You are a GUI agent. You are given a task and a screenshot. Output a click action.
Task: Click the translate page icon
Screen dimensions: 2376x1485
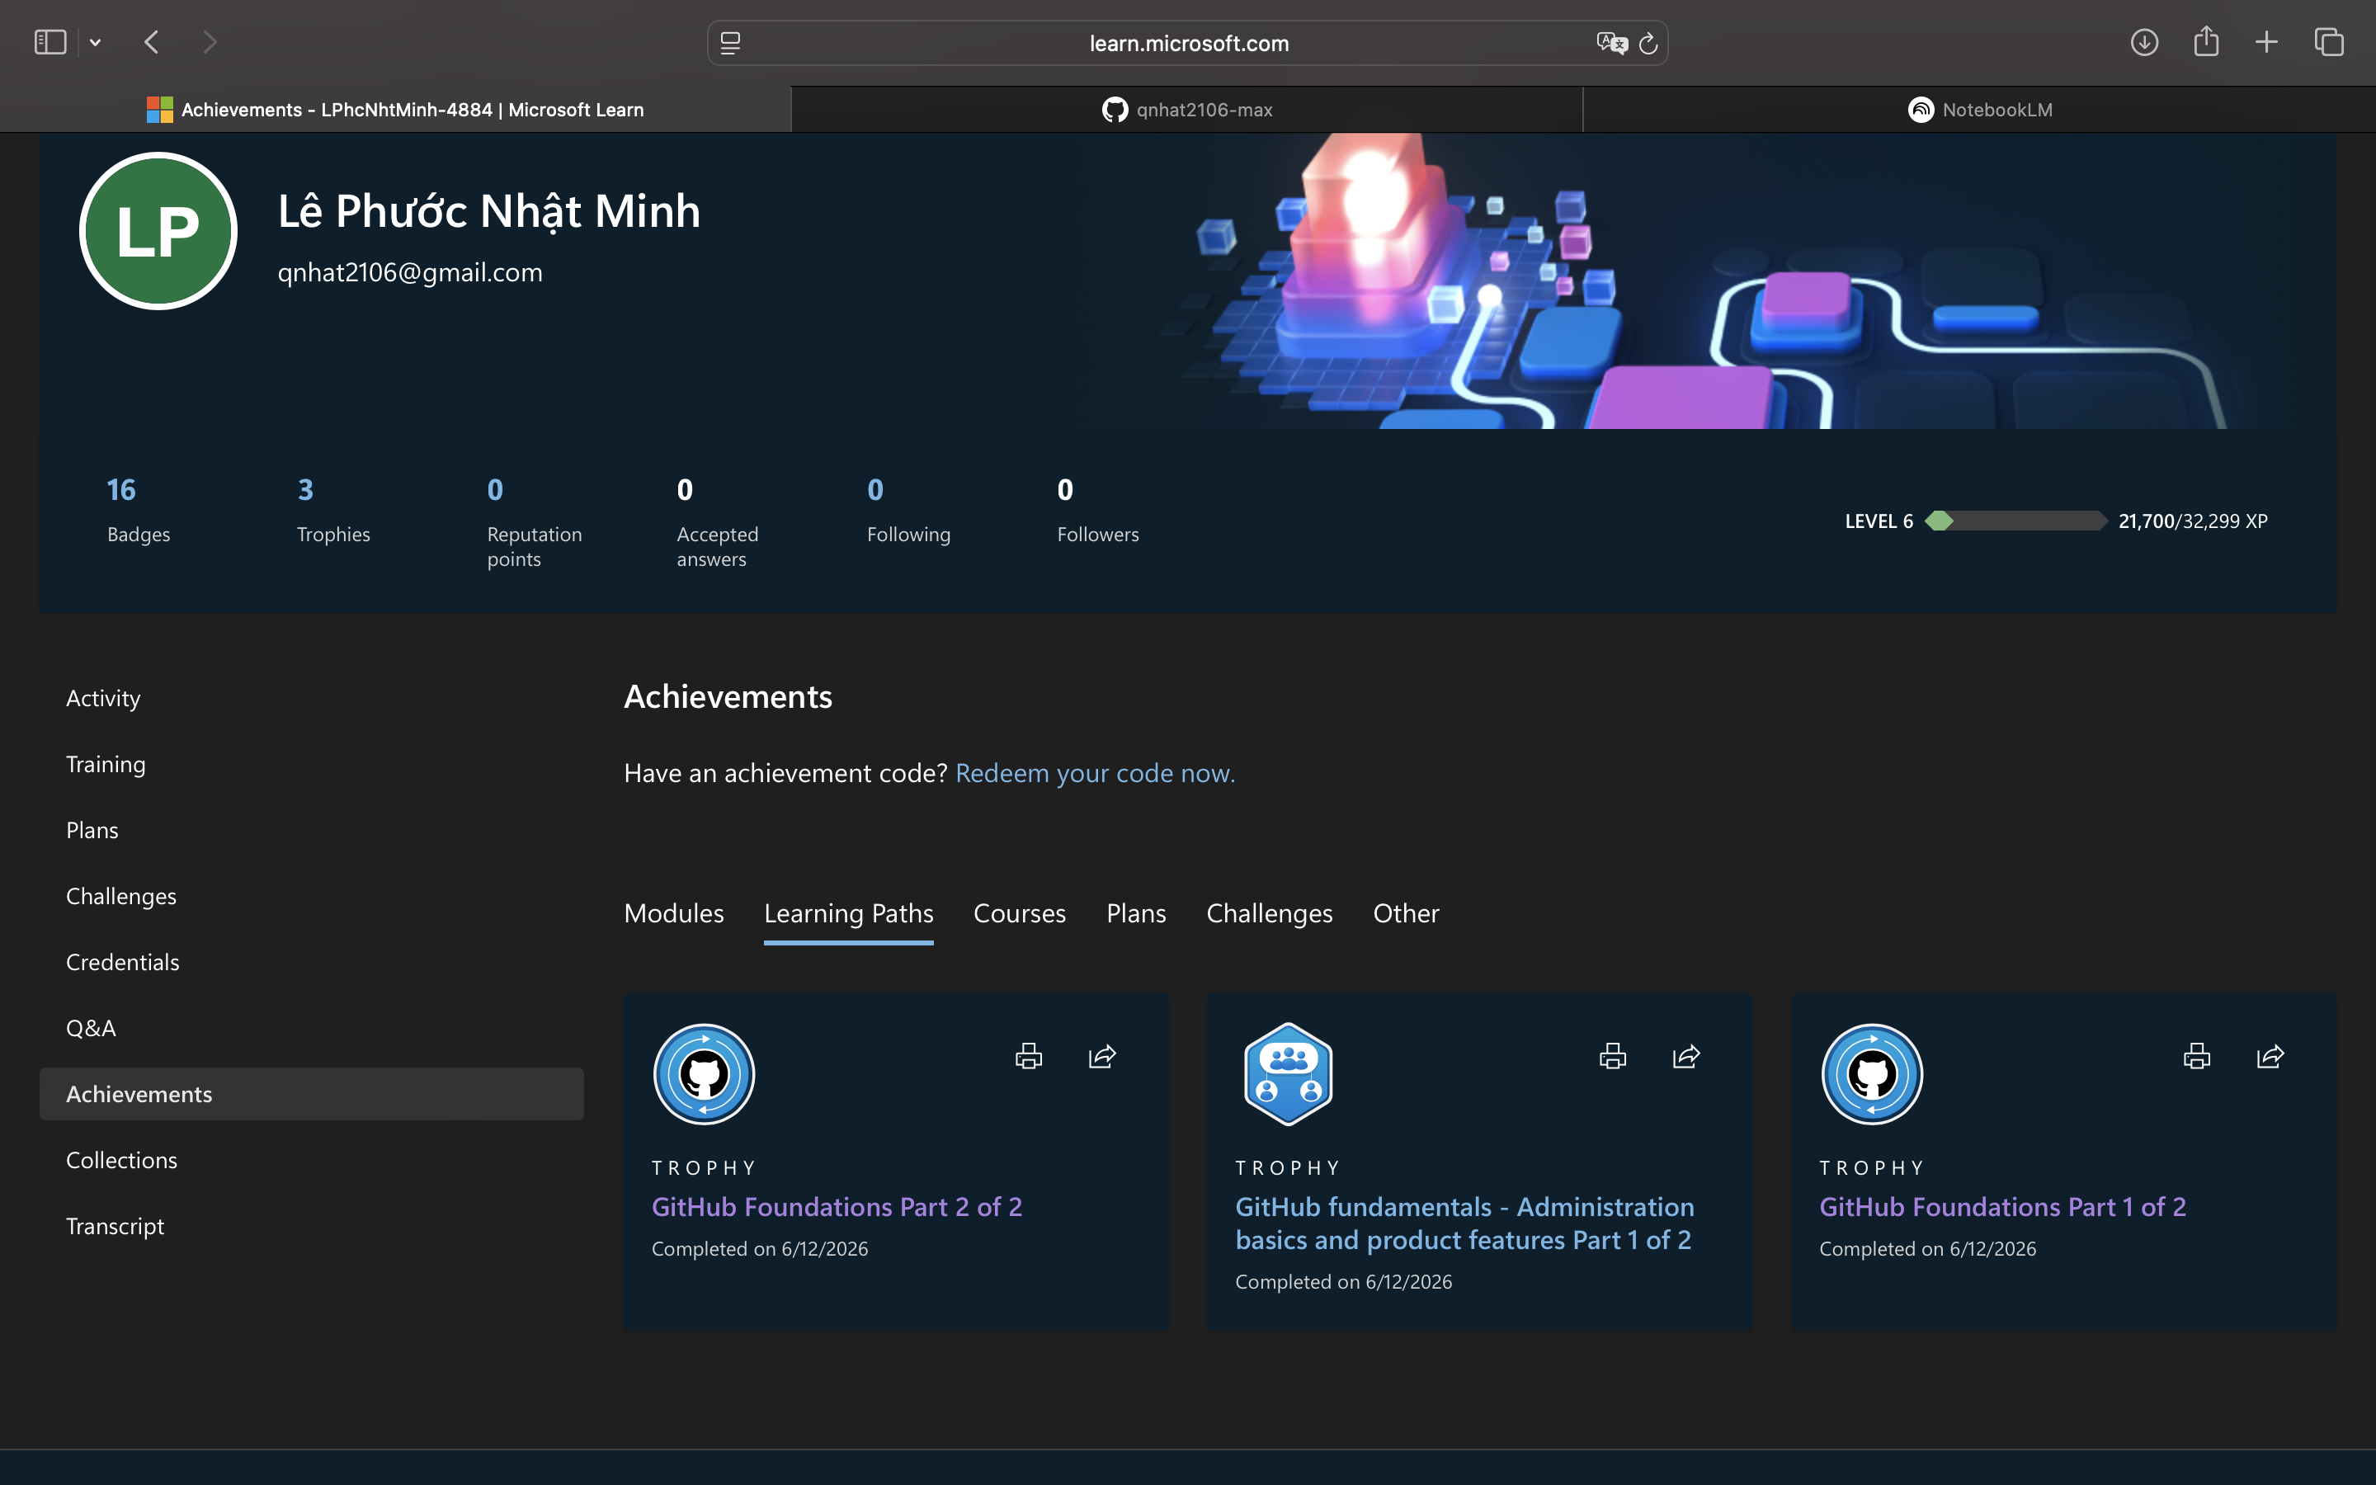coord(1611,43)
